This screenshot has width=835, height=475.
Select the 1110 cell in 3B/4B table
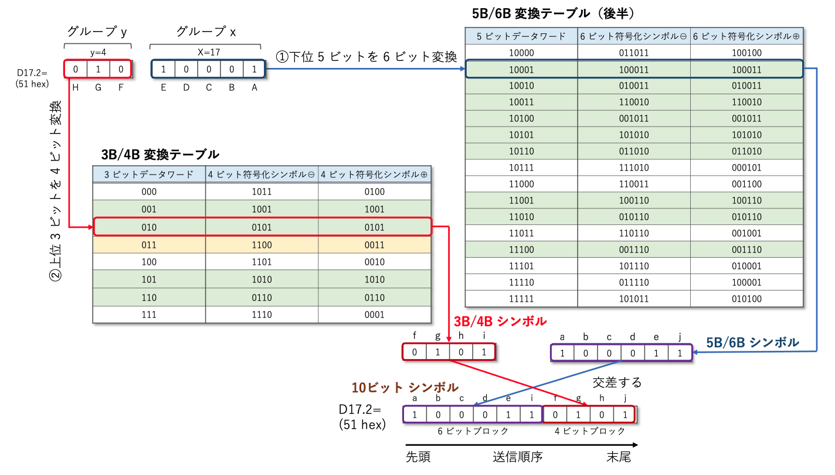point(262,315)
